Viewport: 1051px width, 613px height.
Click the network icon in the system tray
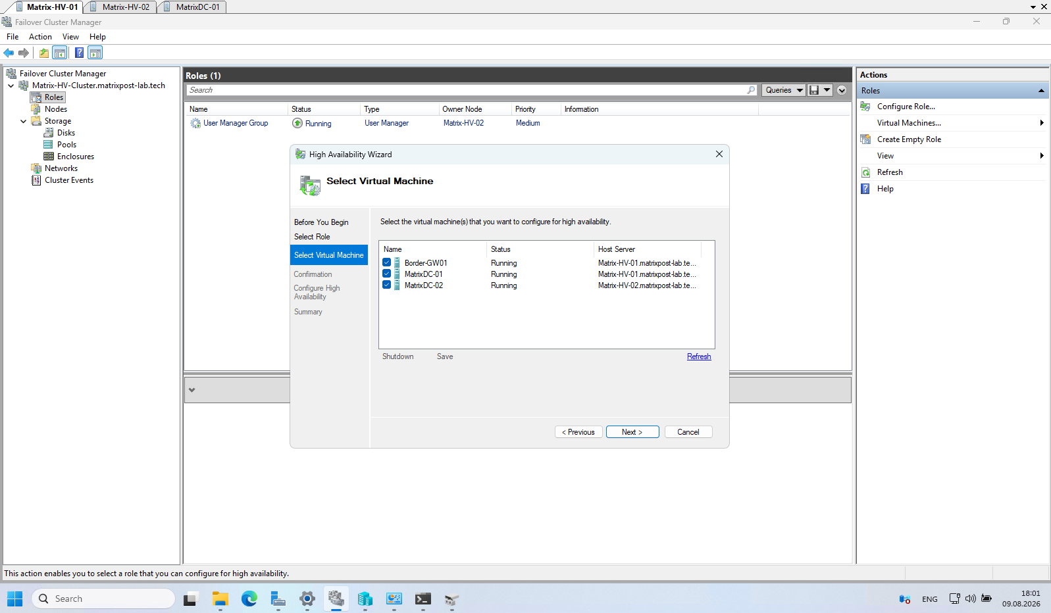955,599
